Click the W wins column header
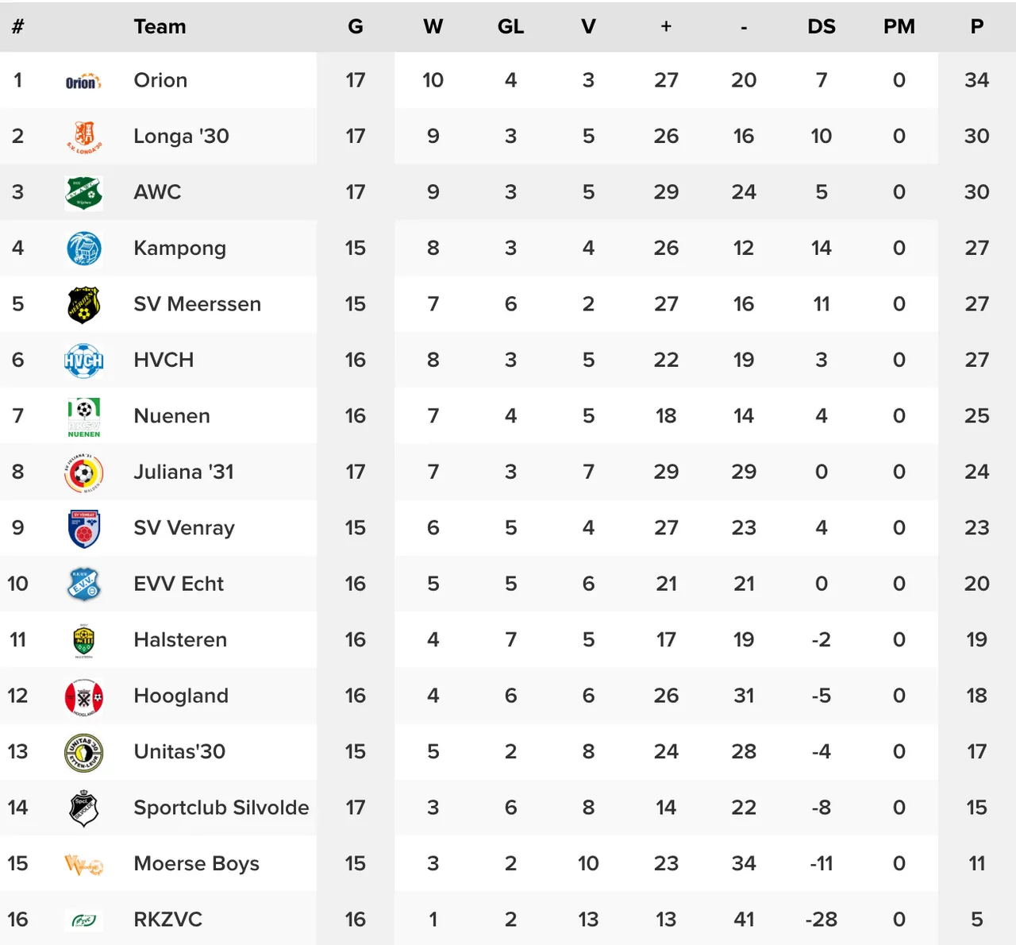 (x=433, y=27)
